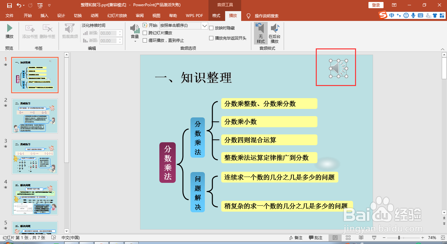
Task: Open the undo history dropdown arrow
Action: click(x=24, y=5)
